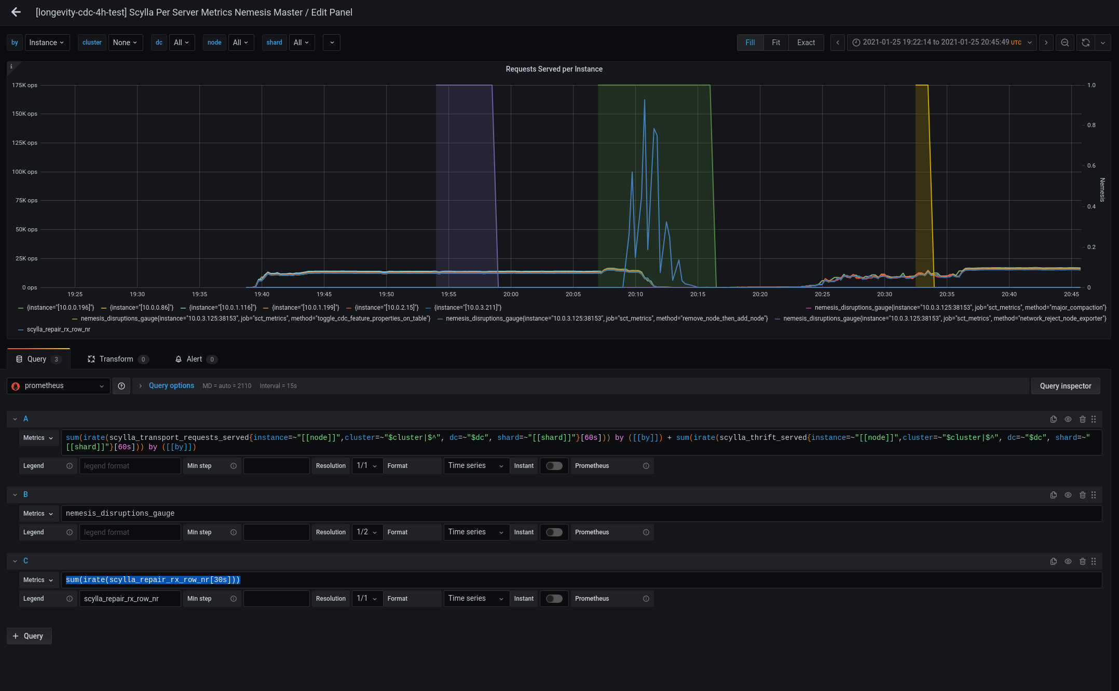Duplicate query C
Image resolution: width=1119 pixels, height=691 pixels.
(x=1054, y=561)
